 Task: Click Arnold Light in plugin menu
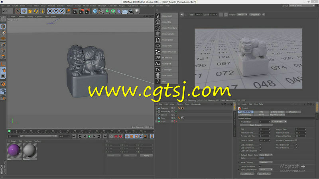point(167,16)
